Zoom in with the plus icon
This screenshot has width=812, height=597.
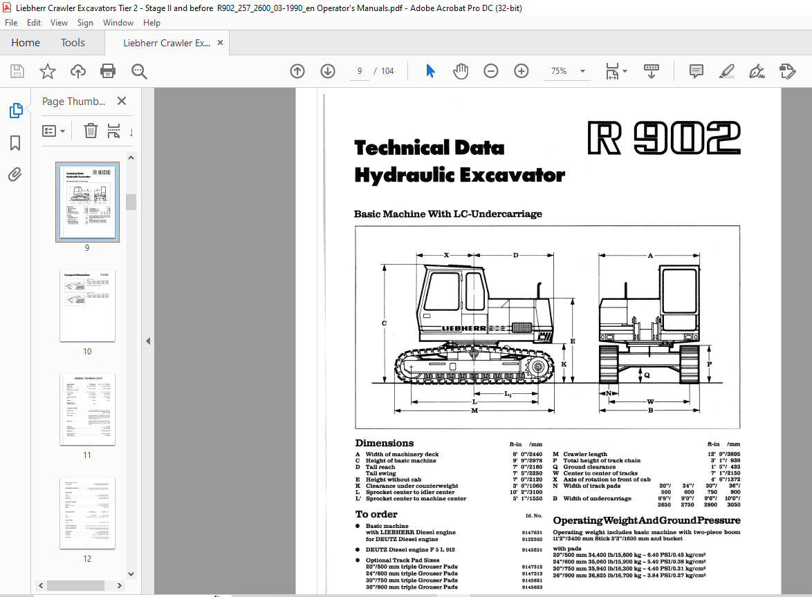(x=522, y=71)
